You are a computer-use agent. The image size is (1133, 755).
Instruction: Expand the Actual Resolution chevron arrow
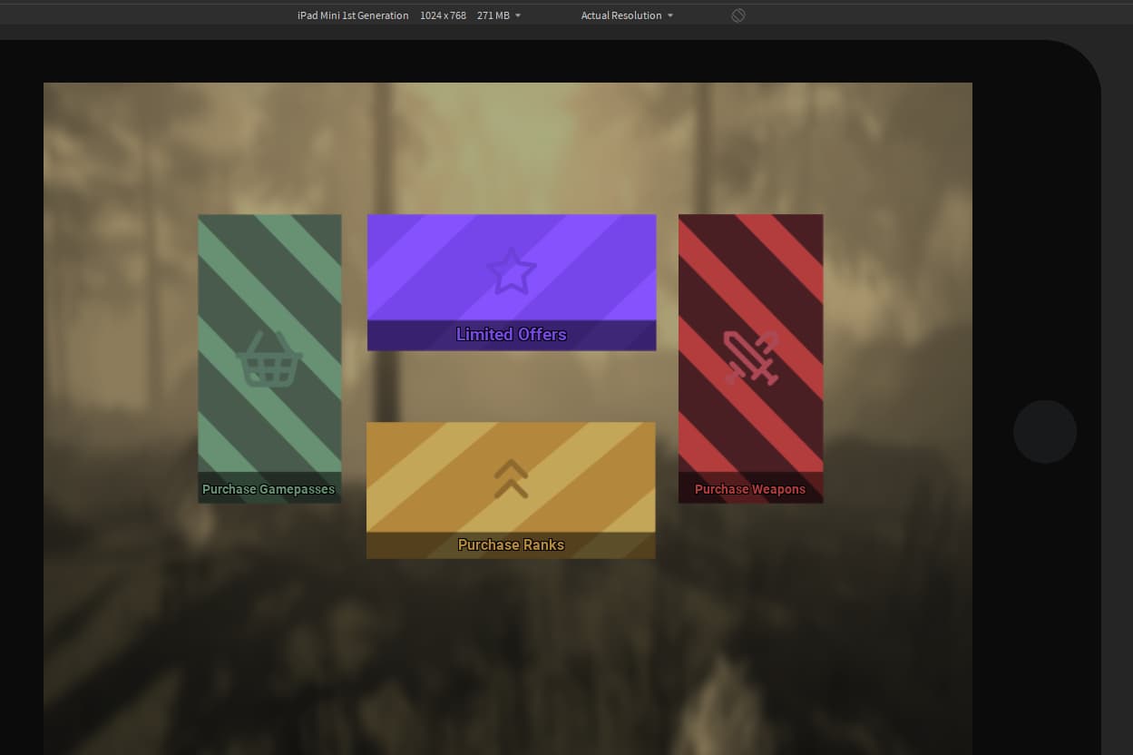(669, 15)
